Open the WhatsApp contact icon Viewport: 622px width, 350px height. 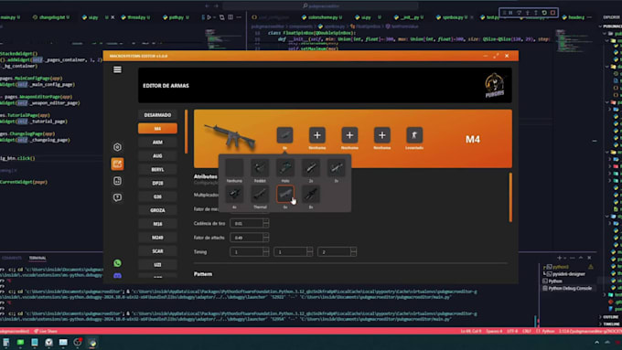pyautogui.click(x=117, y=263)
